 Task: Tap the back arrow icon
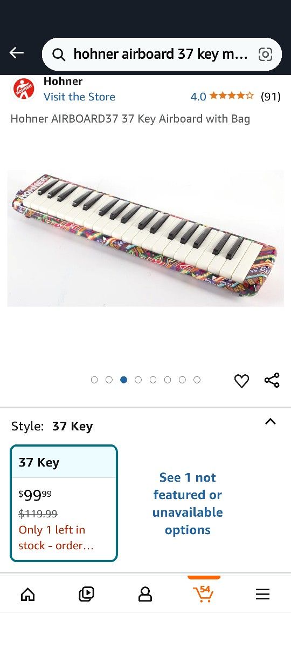pos(17,53)
